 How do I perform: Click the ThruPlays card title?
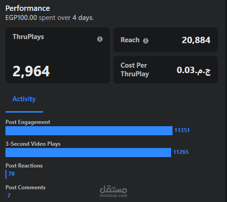tap(28, 37)
